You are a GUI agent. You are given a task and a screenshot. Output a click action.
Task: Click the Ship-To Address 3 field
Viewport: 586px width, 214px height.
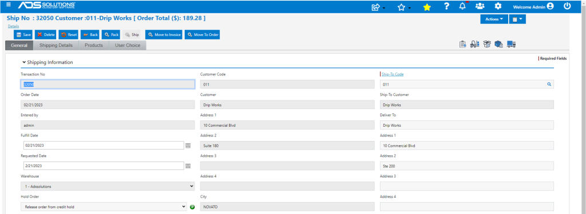click(467, 186)
